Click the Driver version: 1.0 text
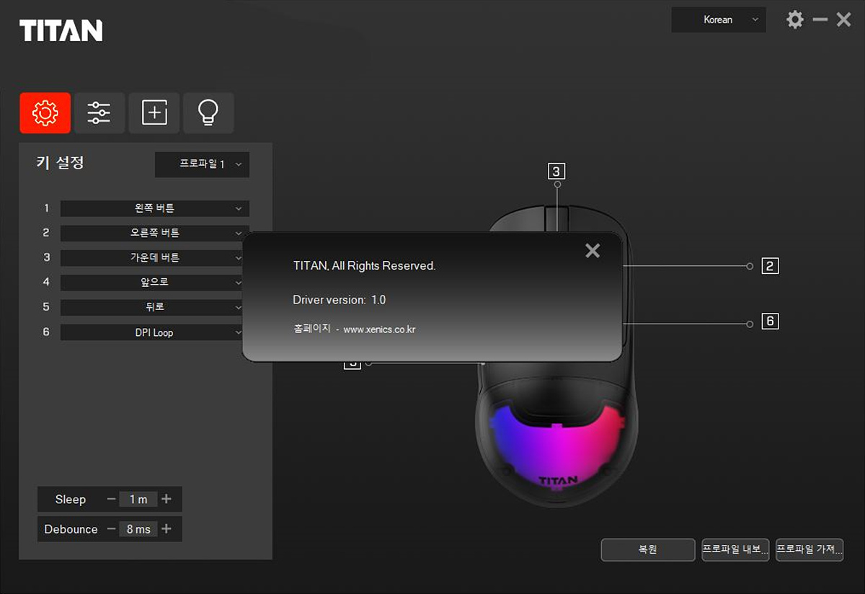This screenshot has height=594, width=865. (340, 299)
